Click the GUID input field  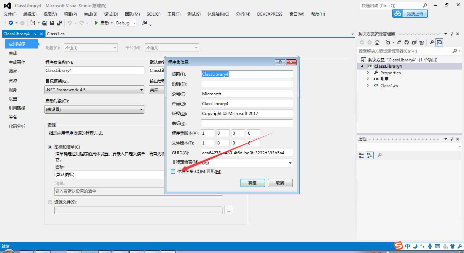247,153
